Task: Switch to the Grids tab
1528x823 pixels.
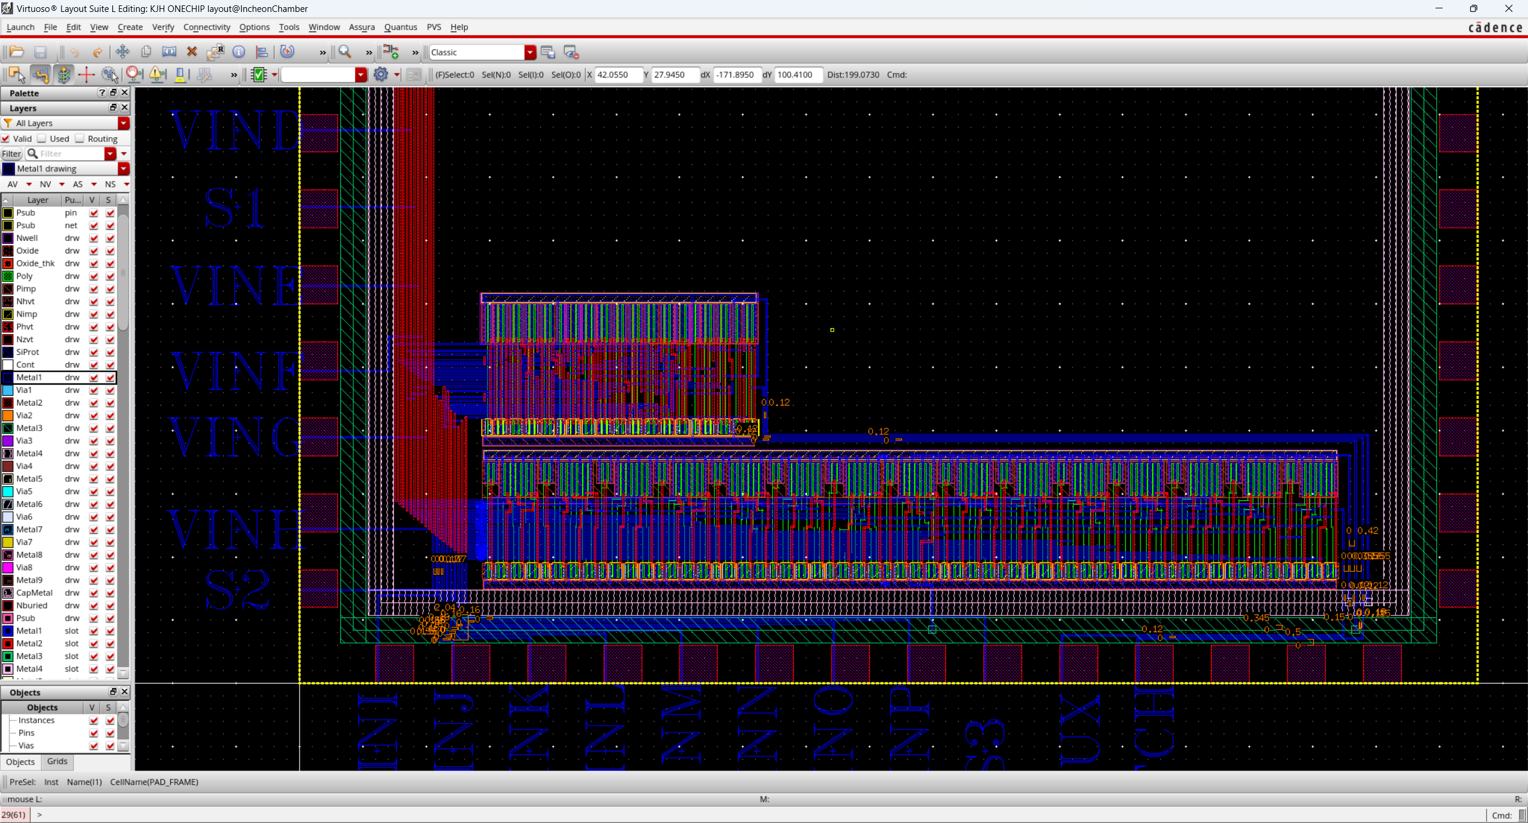Action: tap(57, 762)
